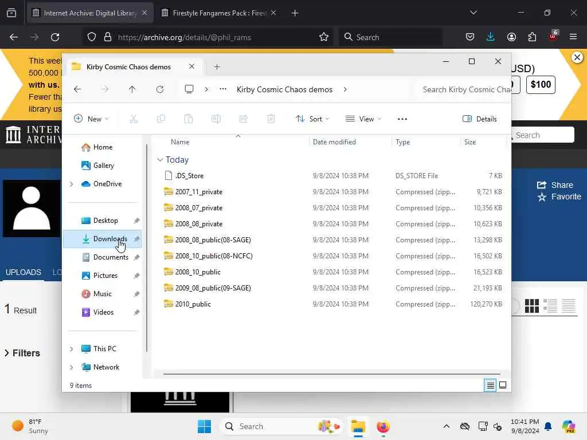This screenshot has width=587, height=440.
Task: Click Share on the archive page
Action: click(x=555, y=185)
